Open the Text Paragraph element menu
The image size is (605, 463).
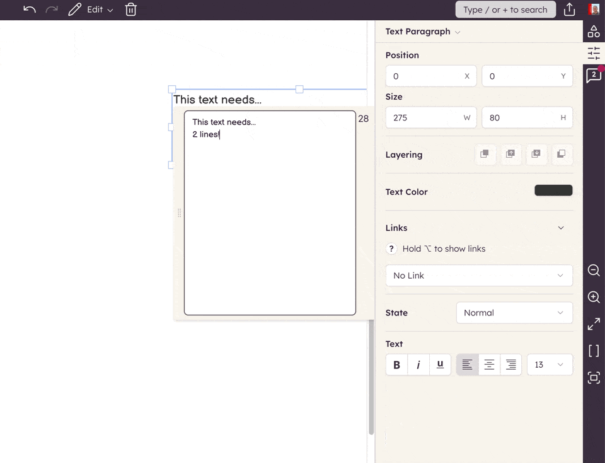[x=423, y=32]
